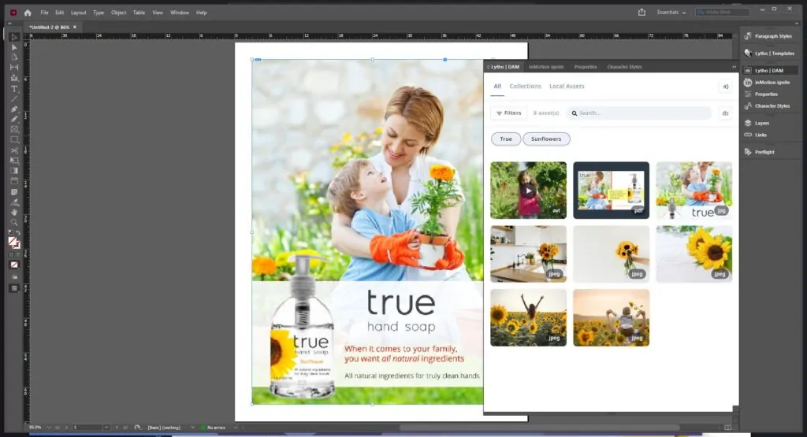Open the page number dropdown

[x=106, y=428]
